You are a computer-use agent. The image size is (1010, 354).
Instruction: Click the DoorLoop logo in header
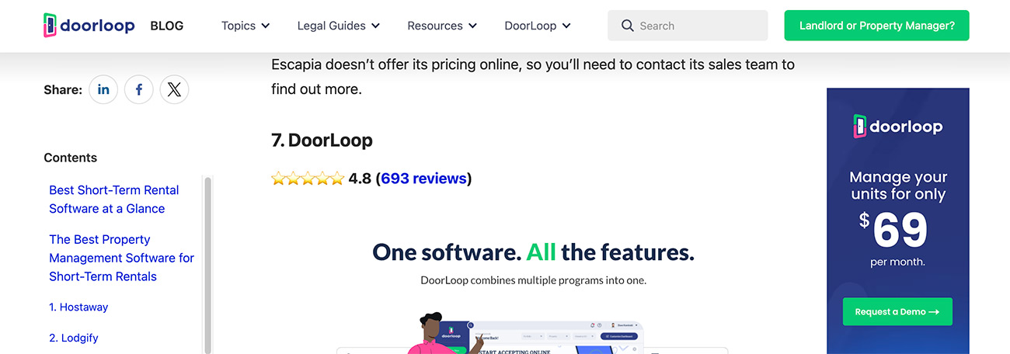[x=89, y=26]
